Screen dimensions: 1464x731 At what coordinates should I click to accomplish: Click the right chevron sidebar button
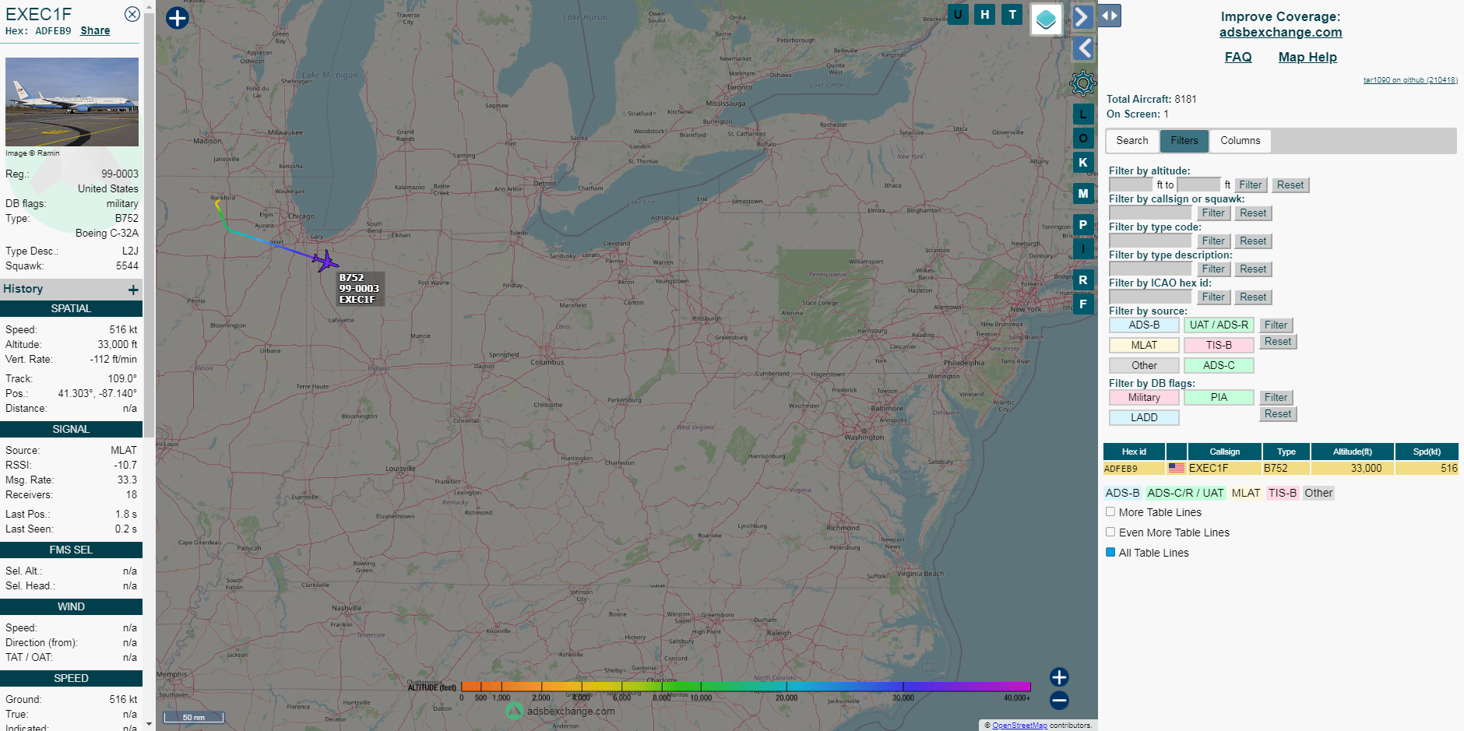coord(1082,17)
